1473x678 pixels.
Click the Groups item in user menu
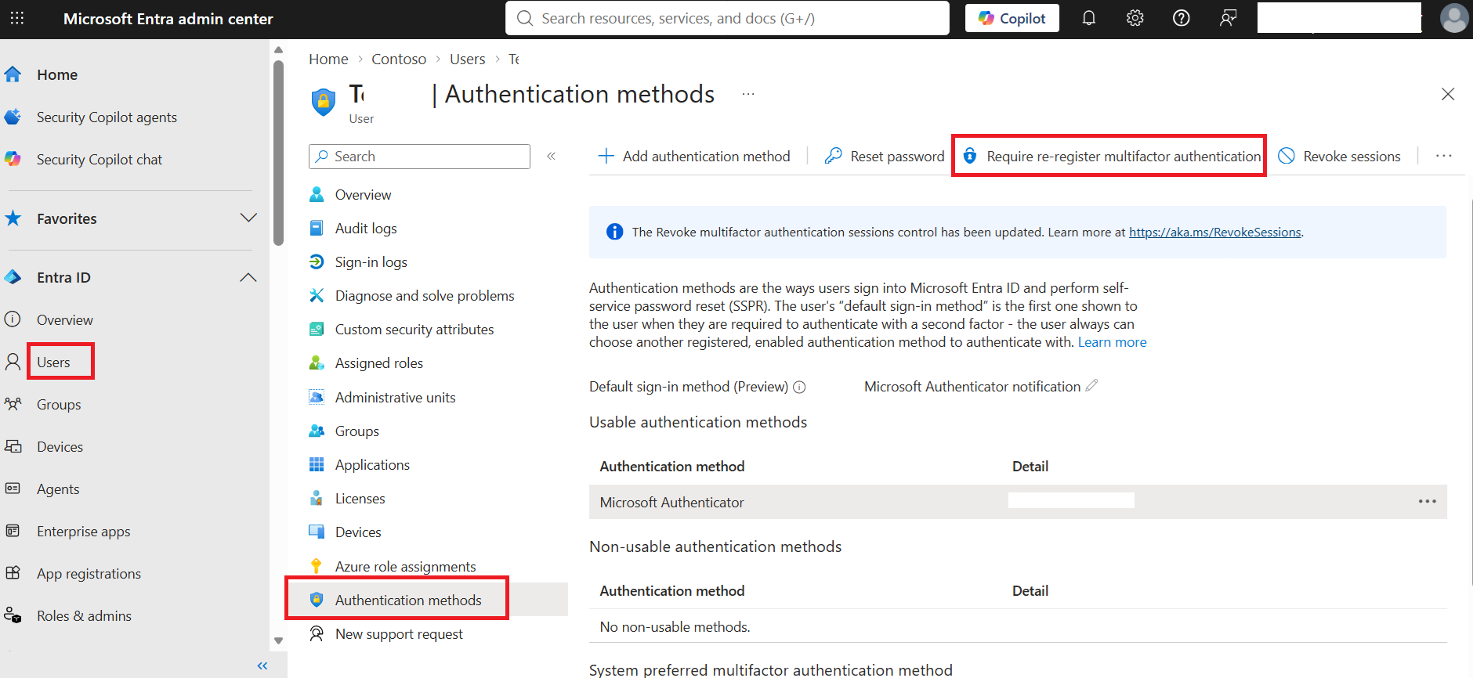pyautogui.click(x=356, y=431)
